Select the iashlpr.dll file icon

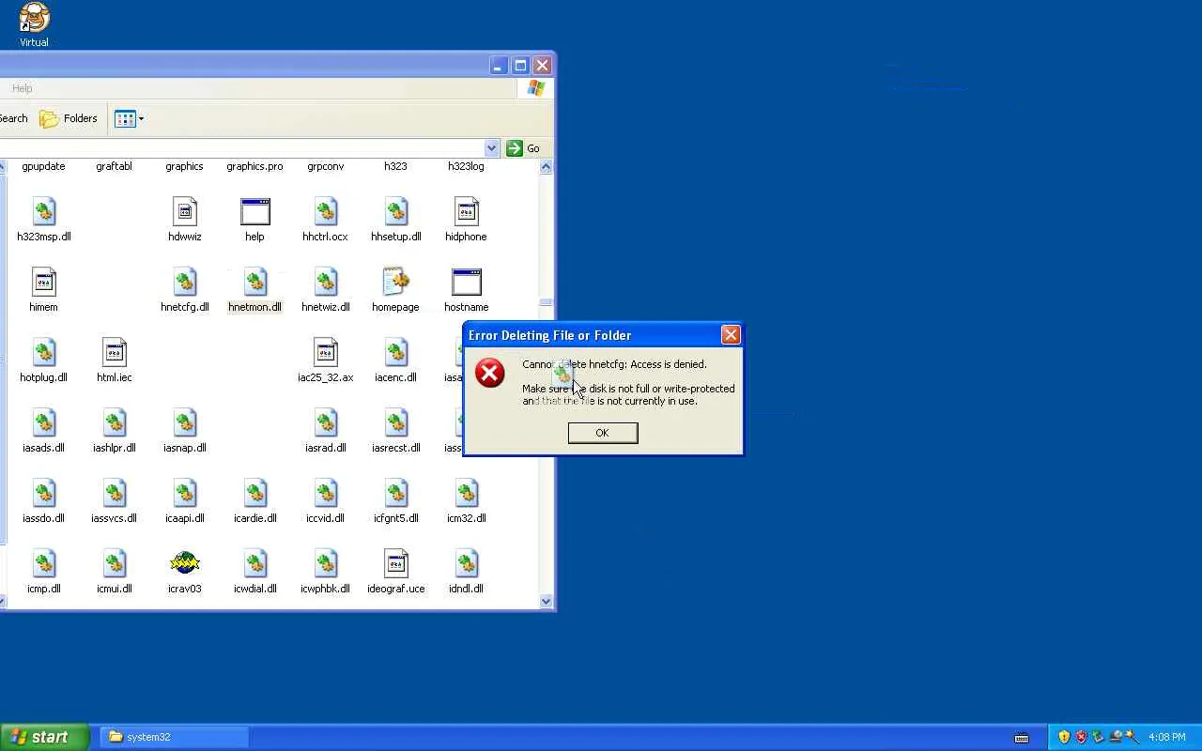click(x=115, y=422)
